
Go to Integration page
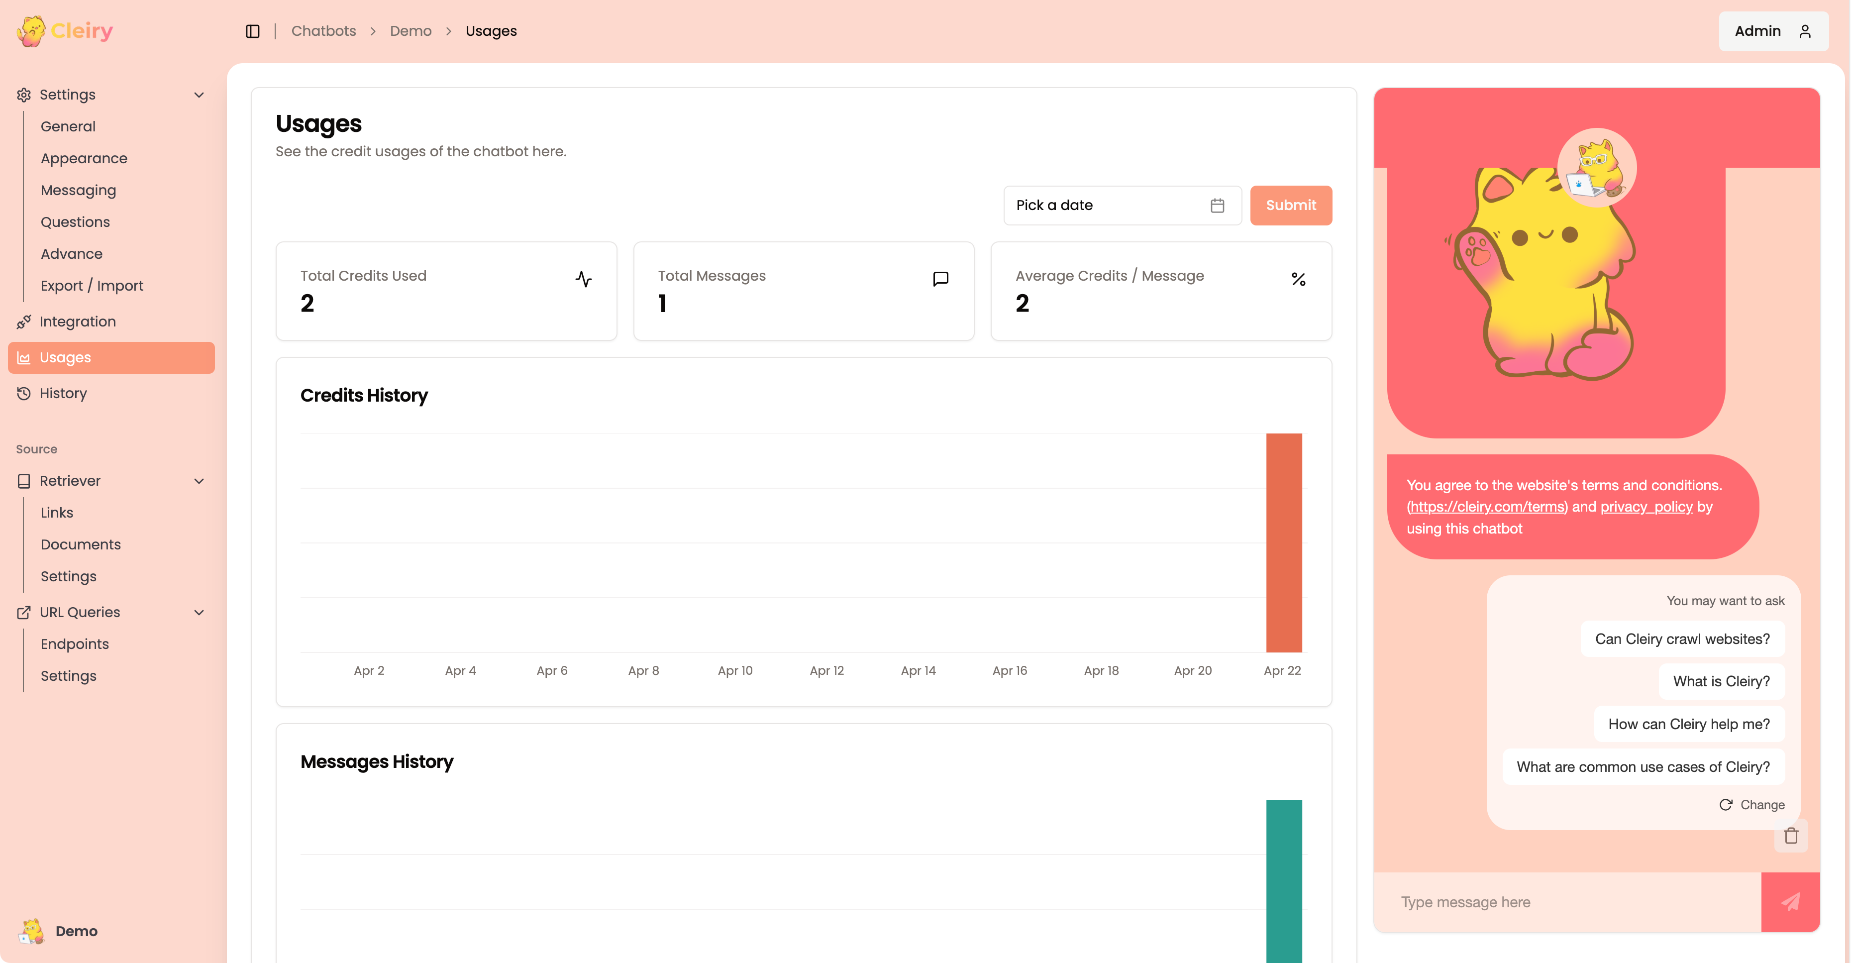click(111, 321)
